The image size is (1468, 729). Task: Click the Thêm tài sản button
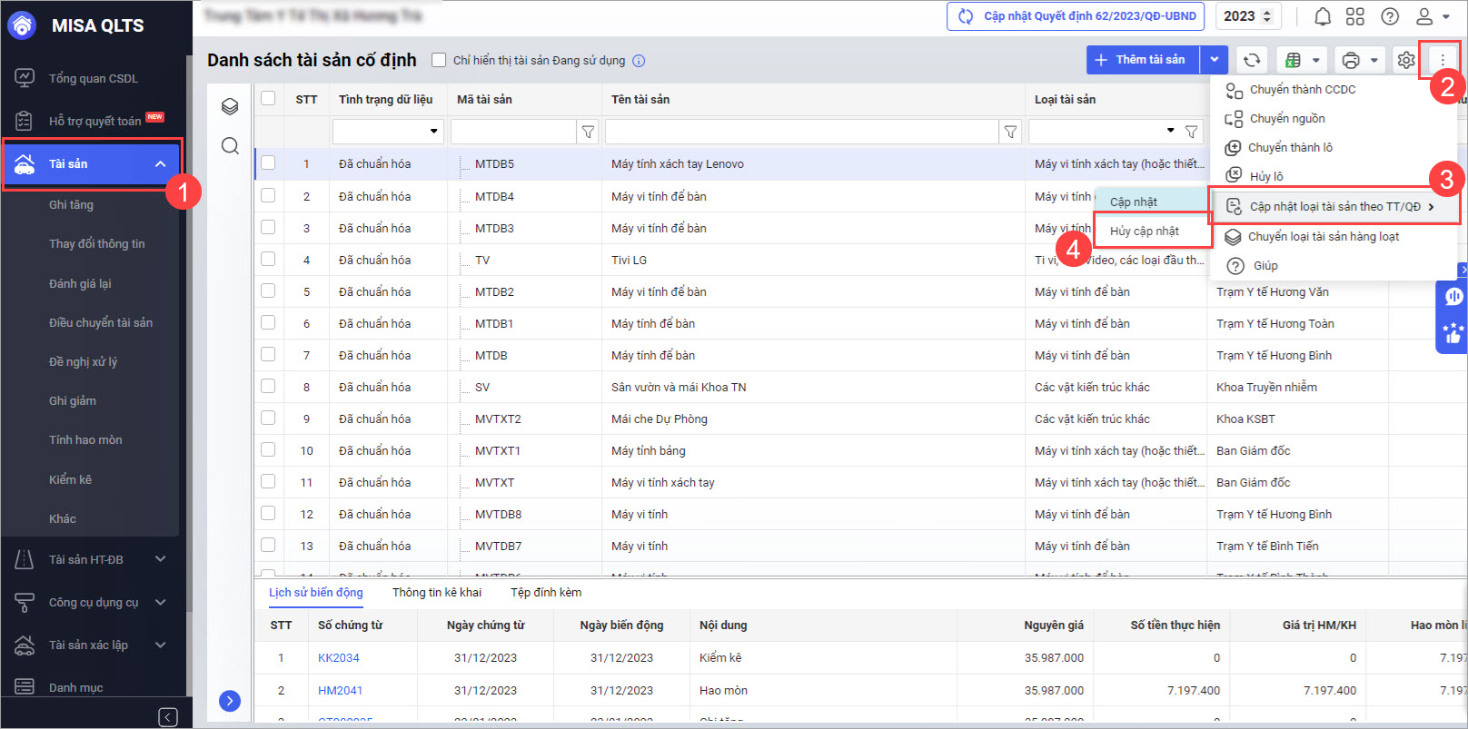pos(1143,60)
